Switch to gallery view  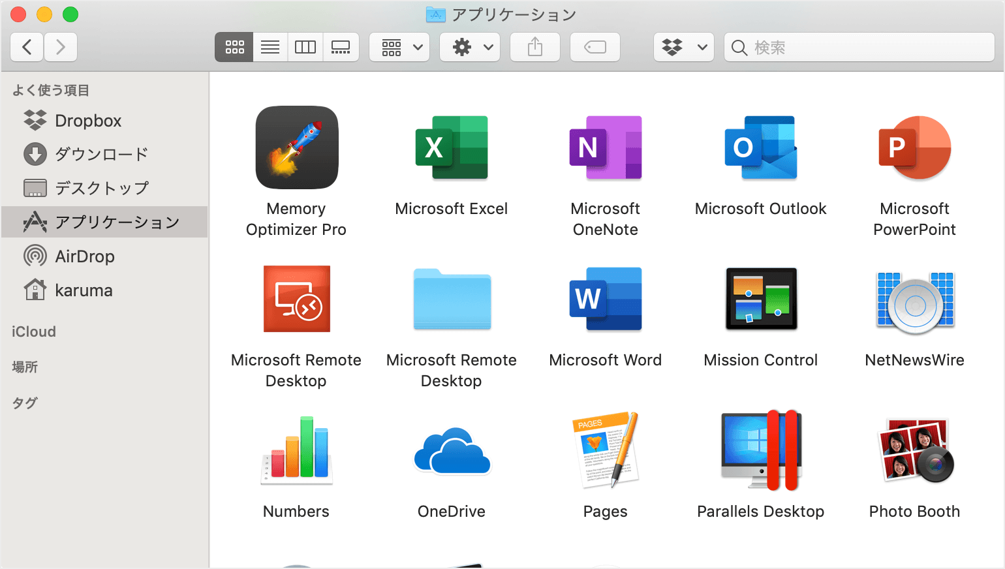341,47
